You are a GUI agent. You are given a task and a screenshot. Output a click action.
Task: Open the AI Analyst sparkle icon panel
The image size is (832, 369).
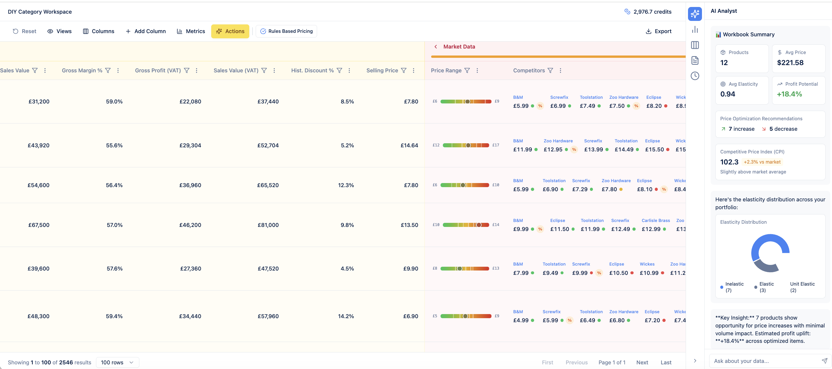tap(695, 14)
